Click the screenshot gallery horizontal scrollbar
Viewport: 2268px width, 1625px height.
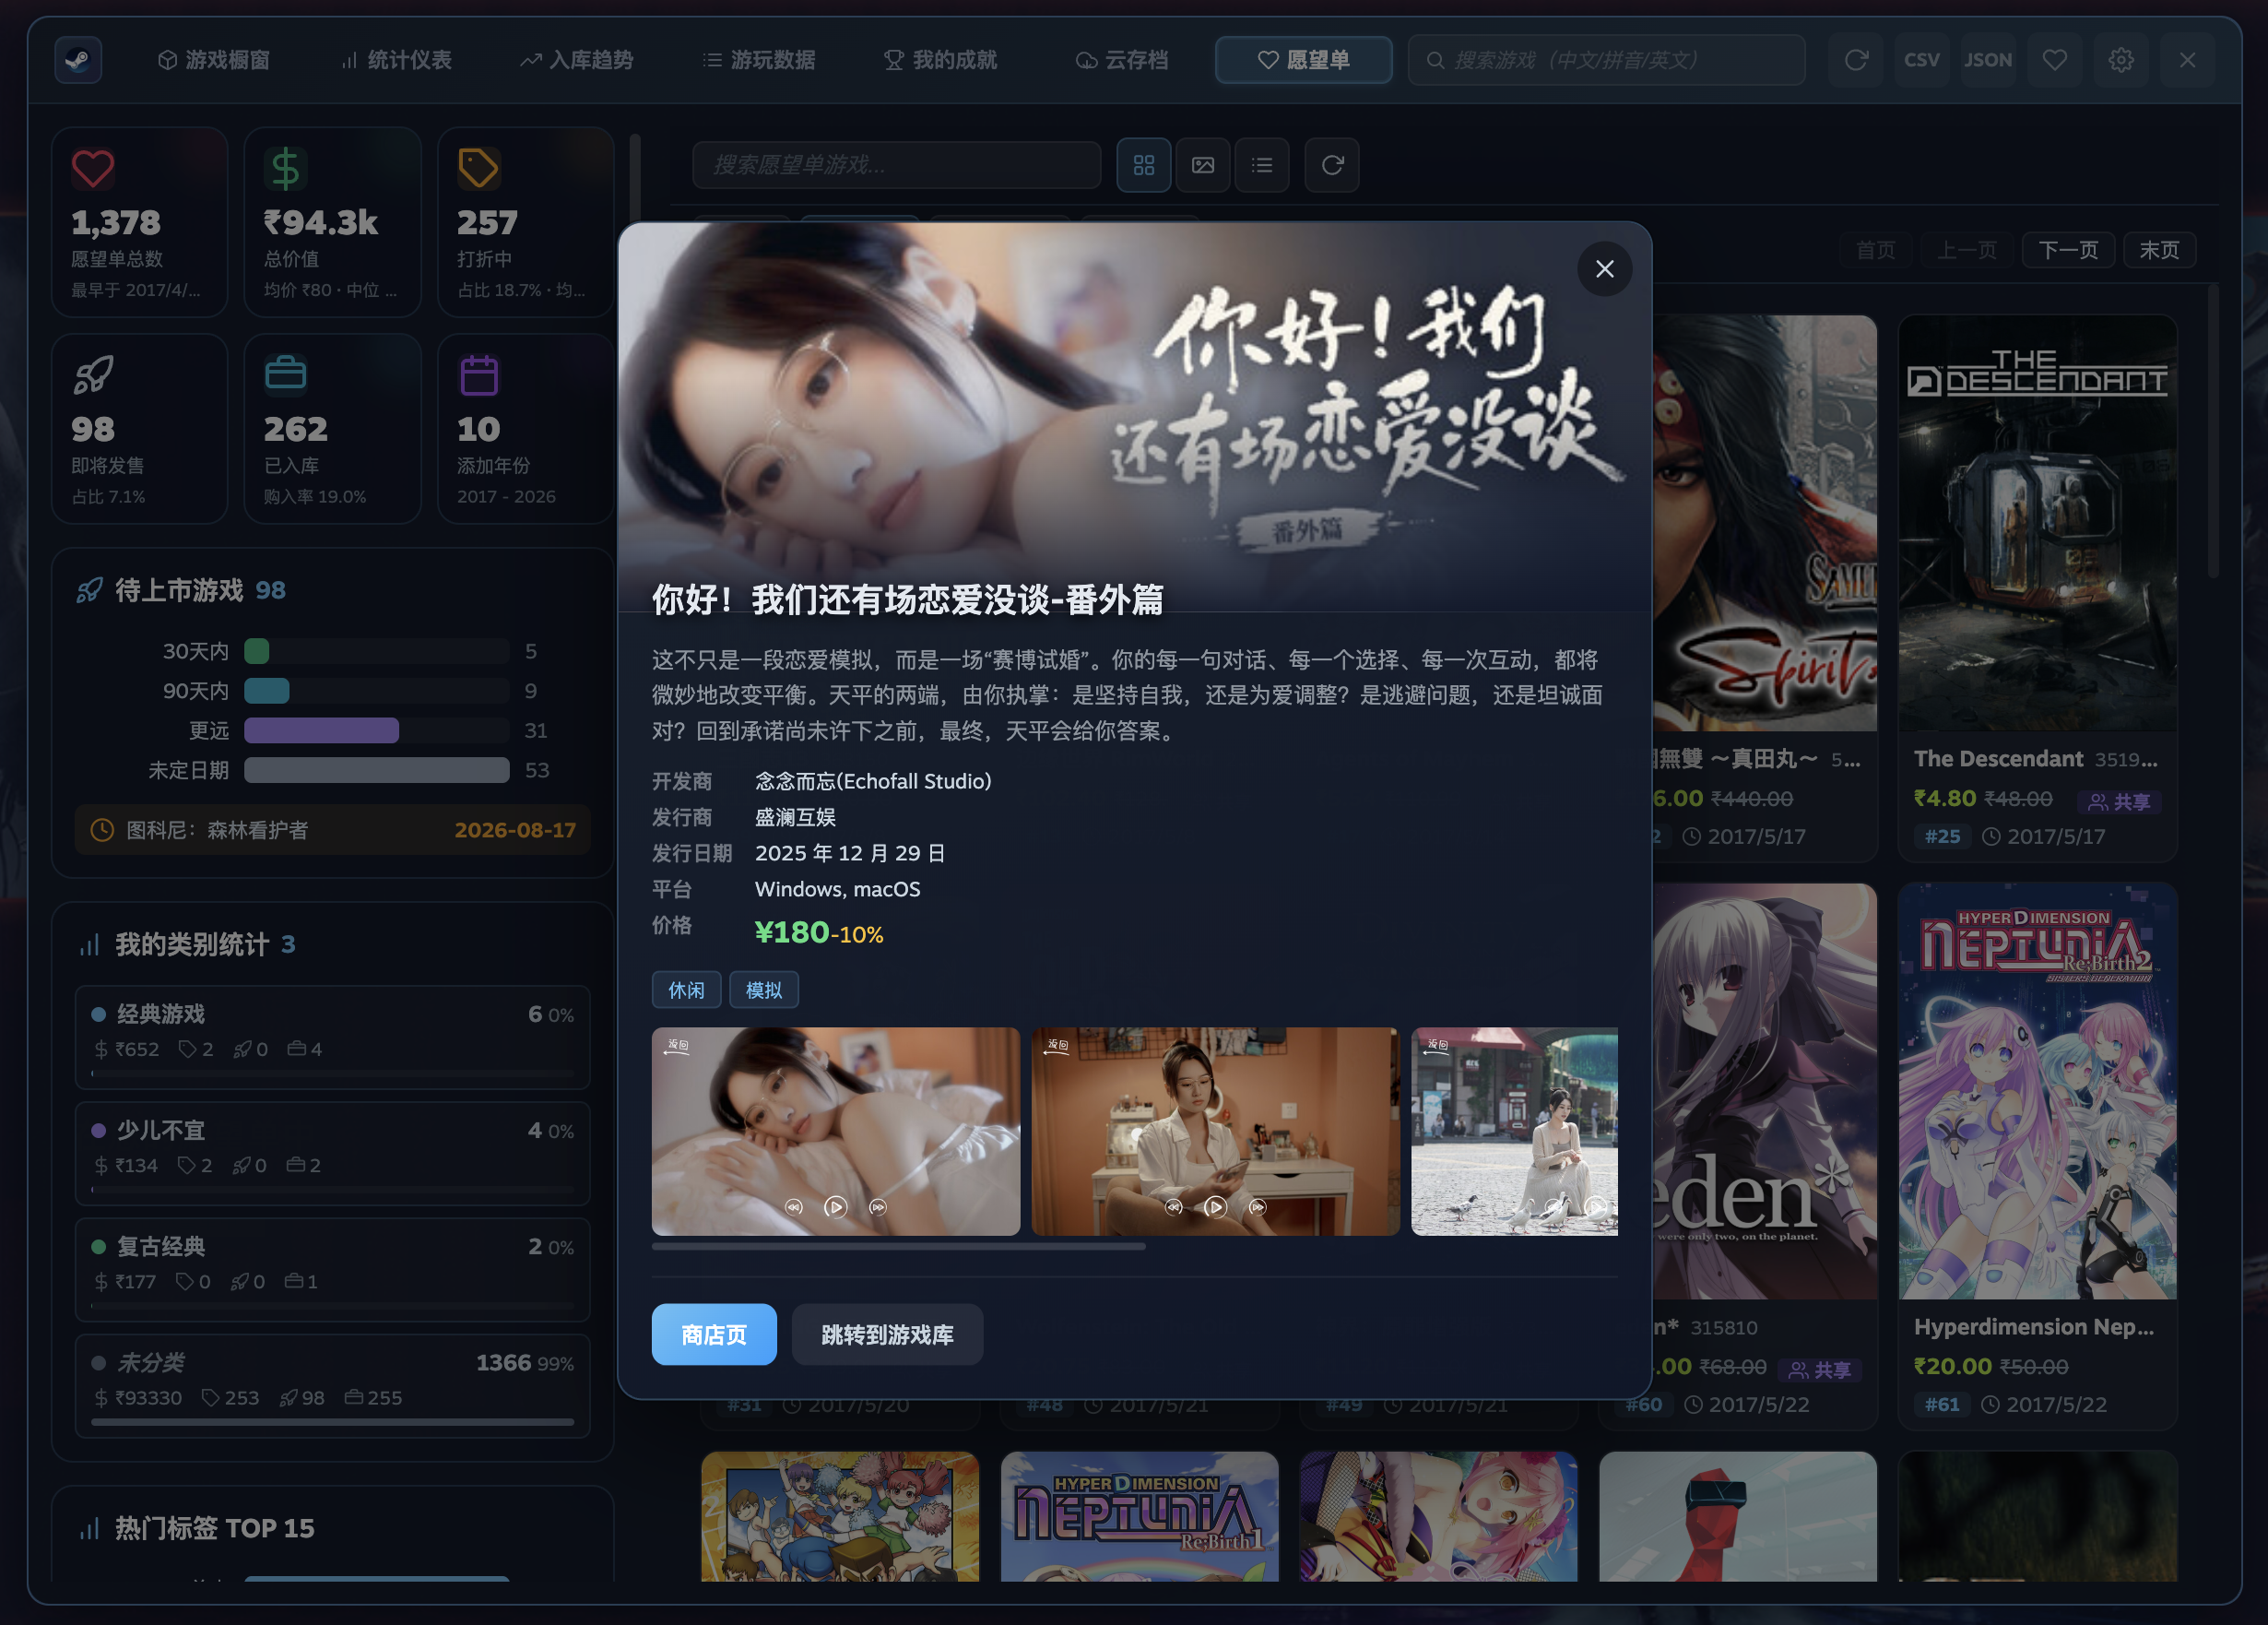899,1247
